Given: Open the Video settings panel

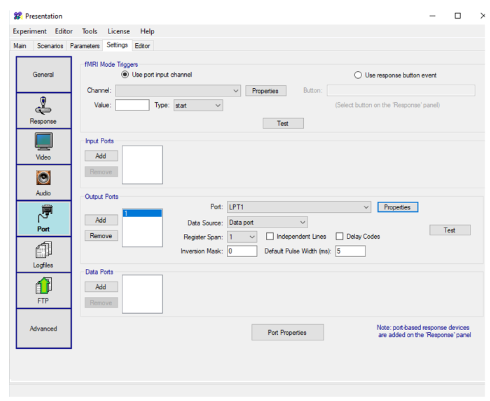Looking at the screenshot, I should click(x=43, y=147).
